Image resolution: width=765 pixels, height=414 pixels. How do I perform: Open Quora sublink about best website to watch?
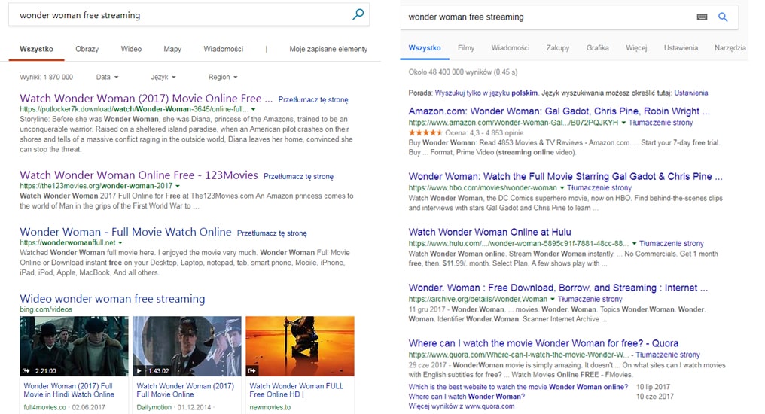point(518,387)
